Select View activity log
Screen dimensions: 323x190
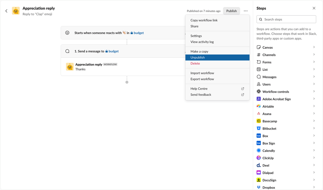pyautogui.click(x=217, y=42)
